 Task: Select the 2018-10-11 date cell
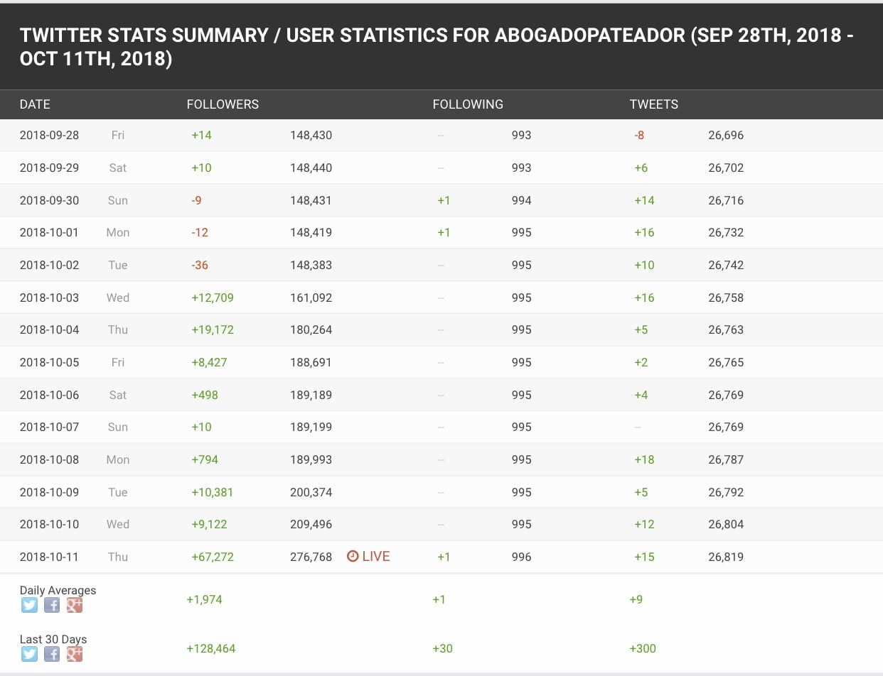click(x=49, y=557)
